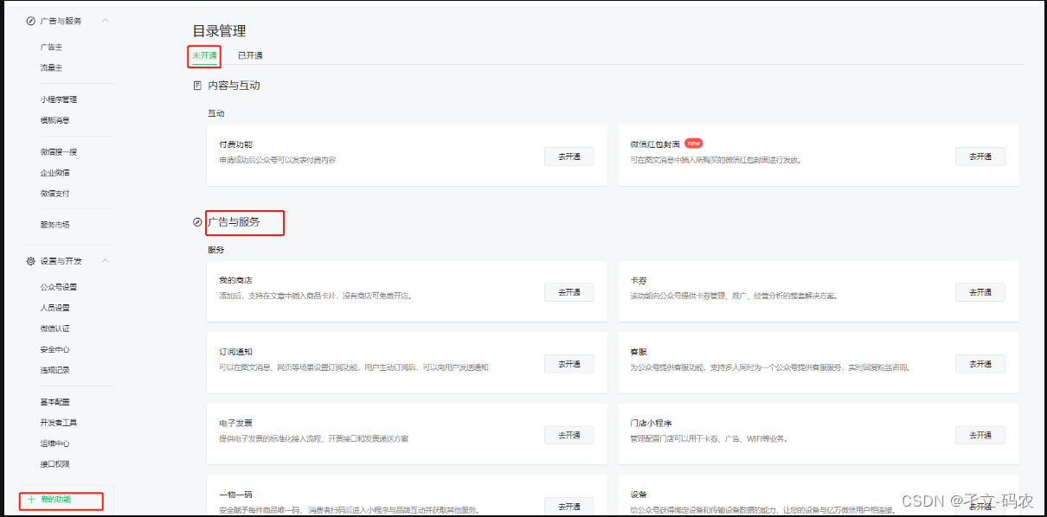Open 服务市场 in the sidebar
Screen dimensions: 1047x517
(55, 225)
